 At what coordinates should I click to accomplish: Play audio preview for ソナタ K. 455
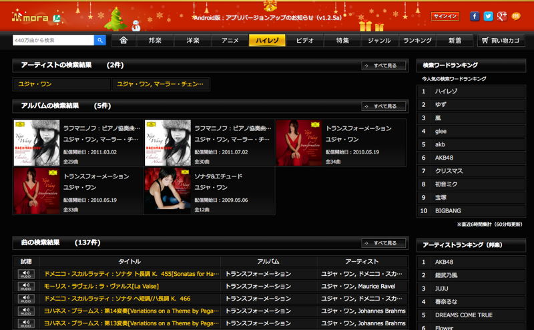tap(26, 274)
